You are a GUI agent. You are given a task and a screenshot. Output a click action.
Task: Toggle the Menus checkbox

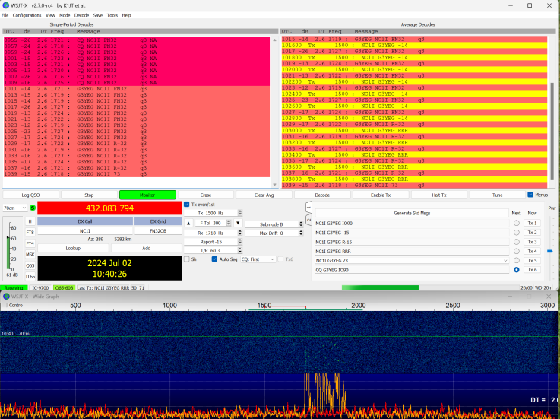pos(530,195)
